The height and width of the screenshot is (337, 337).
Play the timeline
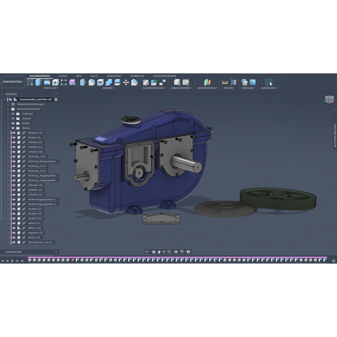coord(12,261)
